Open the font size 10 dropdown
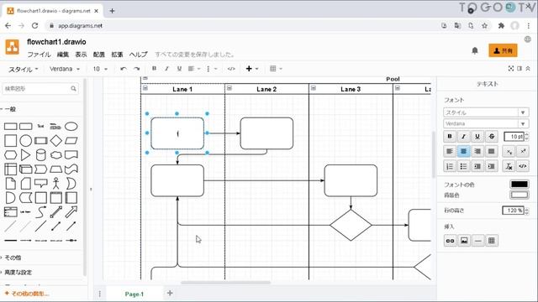538x302 pixels. [x=100, y=69]
